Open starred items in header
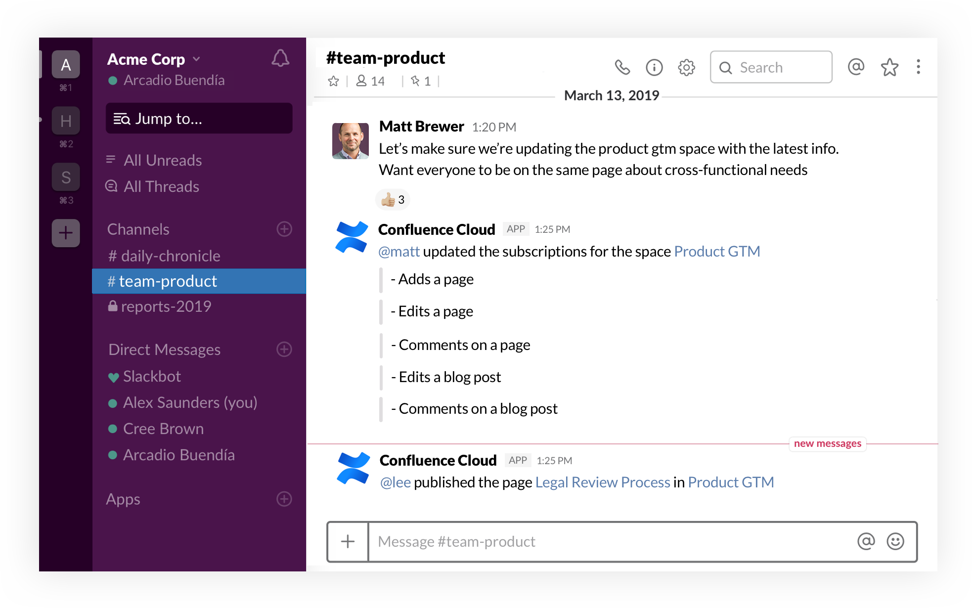974x608 pixels. [x=889, y=67]
